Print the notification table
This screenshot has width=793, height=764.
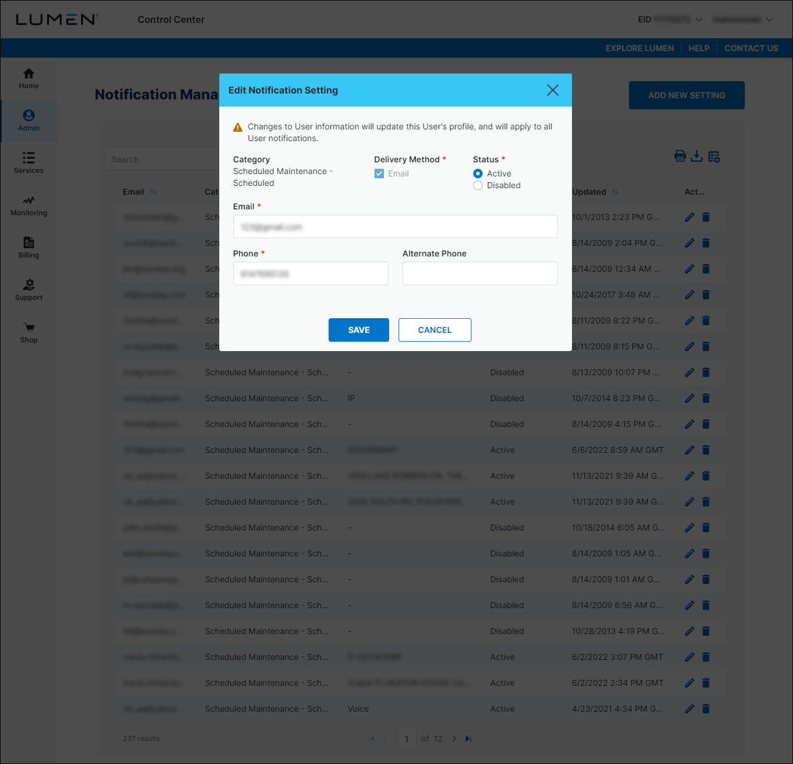(680, 156)
